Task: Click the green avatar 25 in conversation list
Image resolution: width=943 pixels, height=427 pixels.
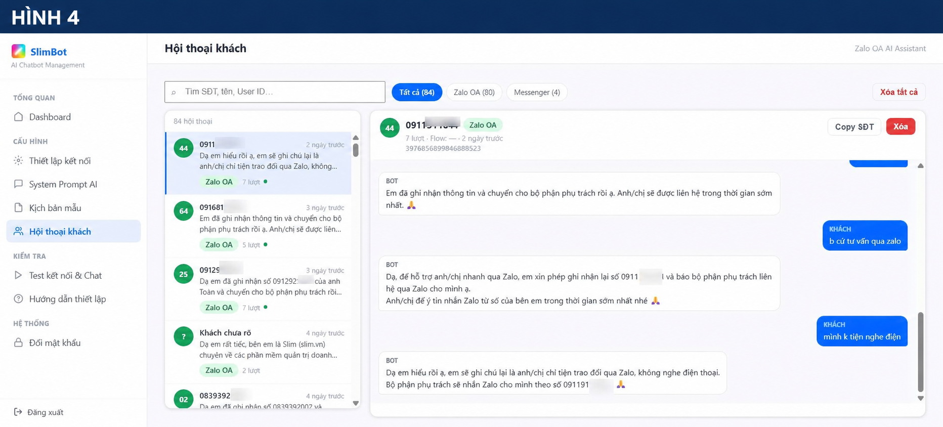Action: point(184,274)
